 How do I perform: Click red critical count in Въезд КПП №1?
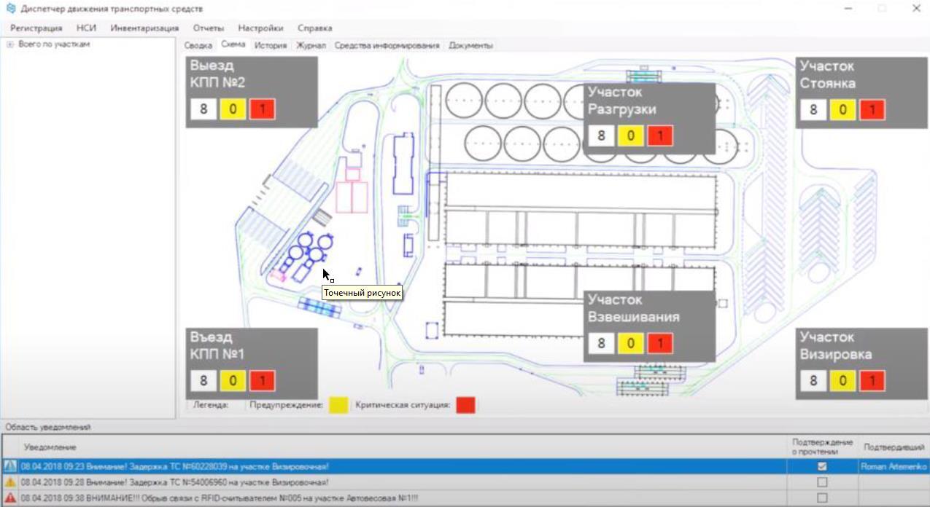coord(263,380)
